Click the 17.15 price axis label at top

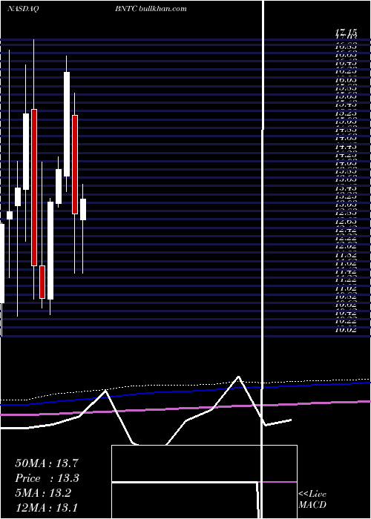pos(347,32)
